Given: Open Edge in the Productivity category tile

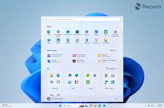Looking at the screenshot, I should (x=58, y=75).
